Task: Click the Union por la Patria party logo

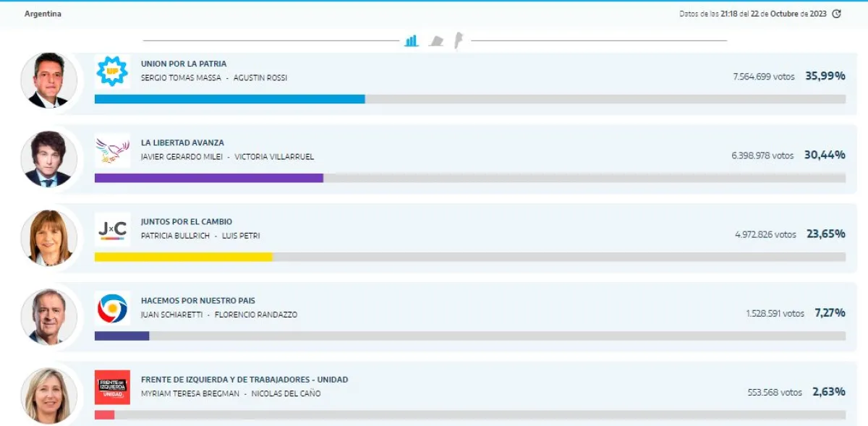Action: pos(112,72)
